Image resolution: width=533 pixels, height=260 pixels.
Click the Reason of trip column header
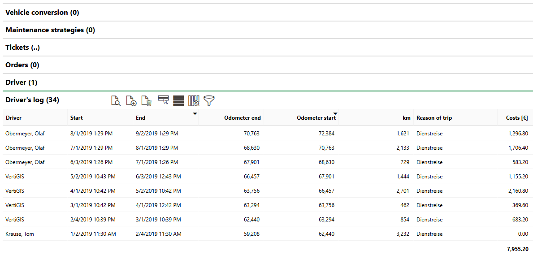click(x=434, y=118)
